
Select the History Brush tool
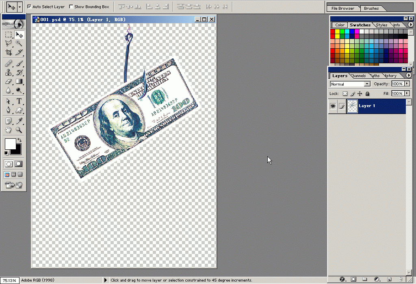pos(19,72)
